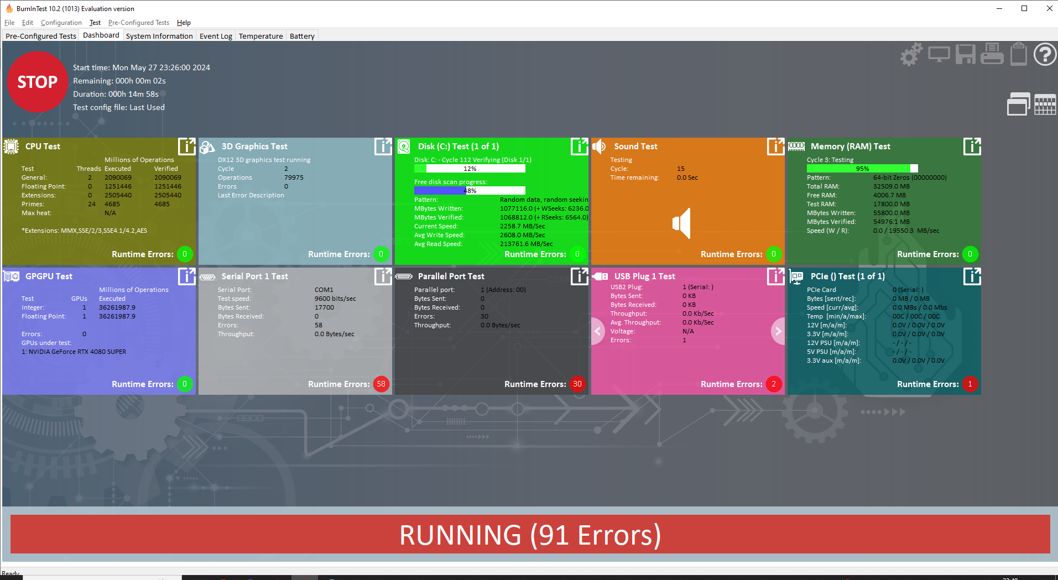Screen dimensions: 1058x580
Task: Click the RAM stick icon on Memory tile
Action: pos(796,147)
